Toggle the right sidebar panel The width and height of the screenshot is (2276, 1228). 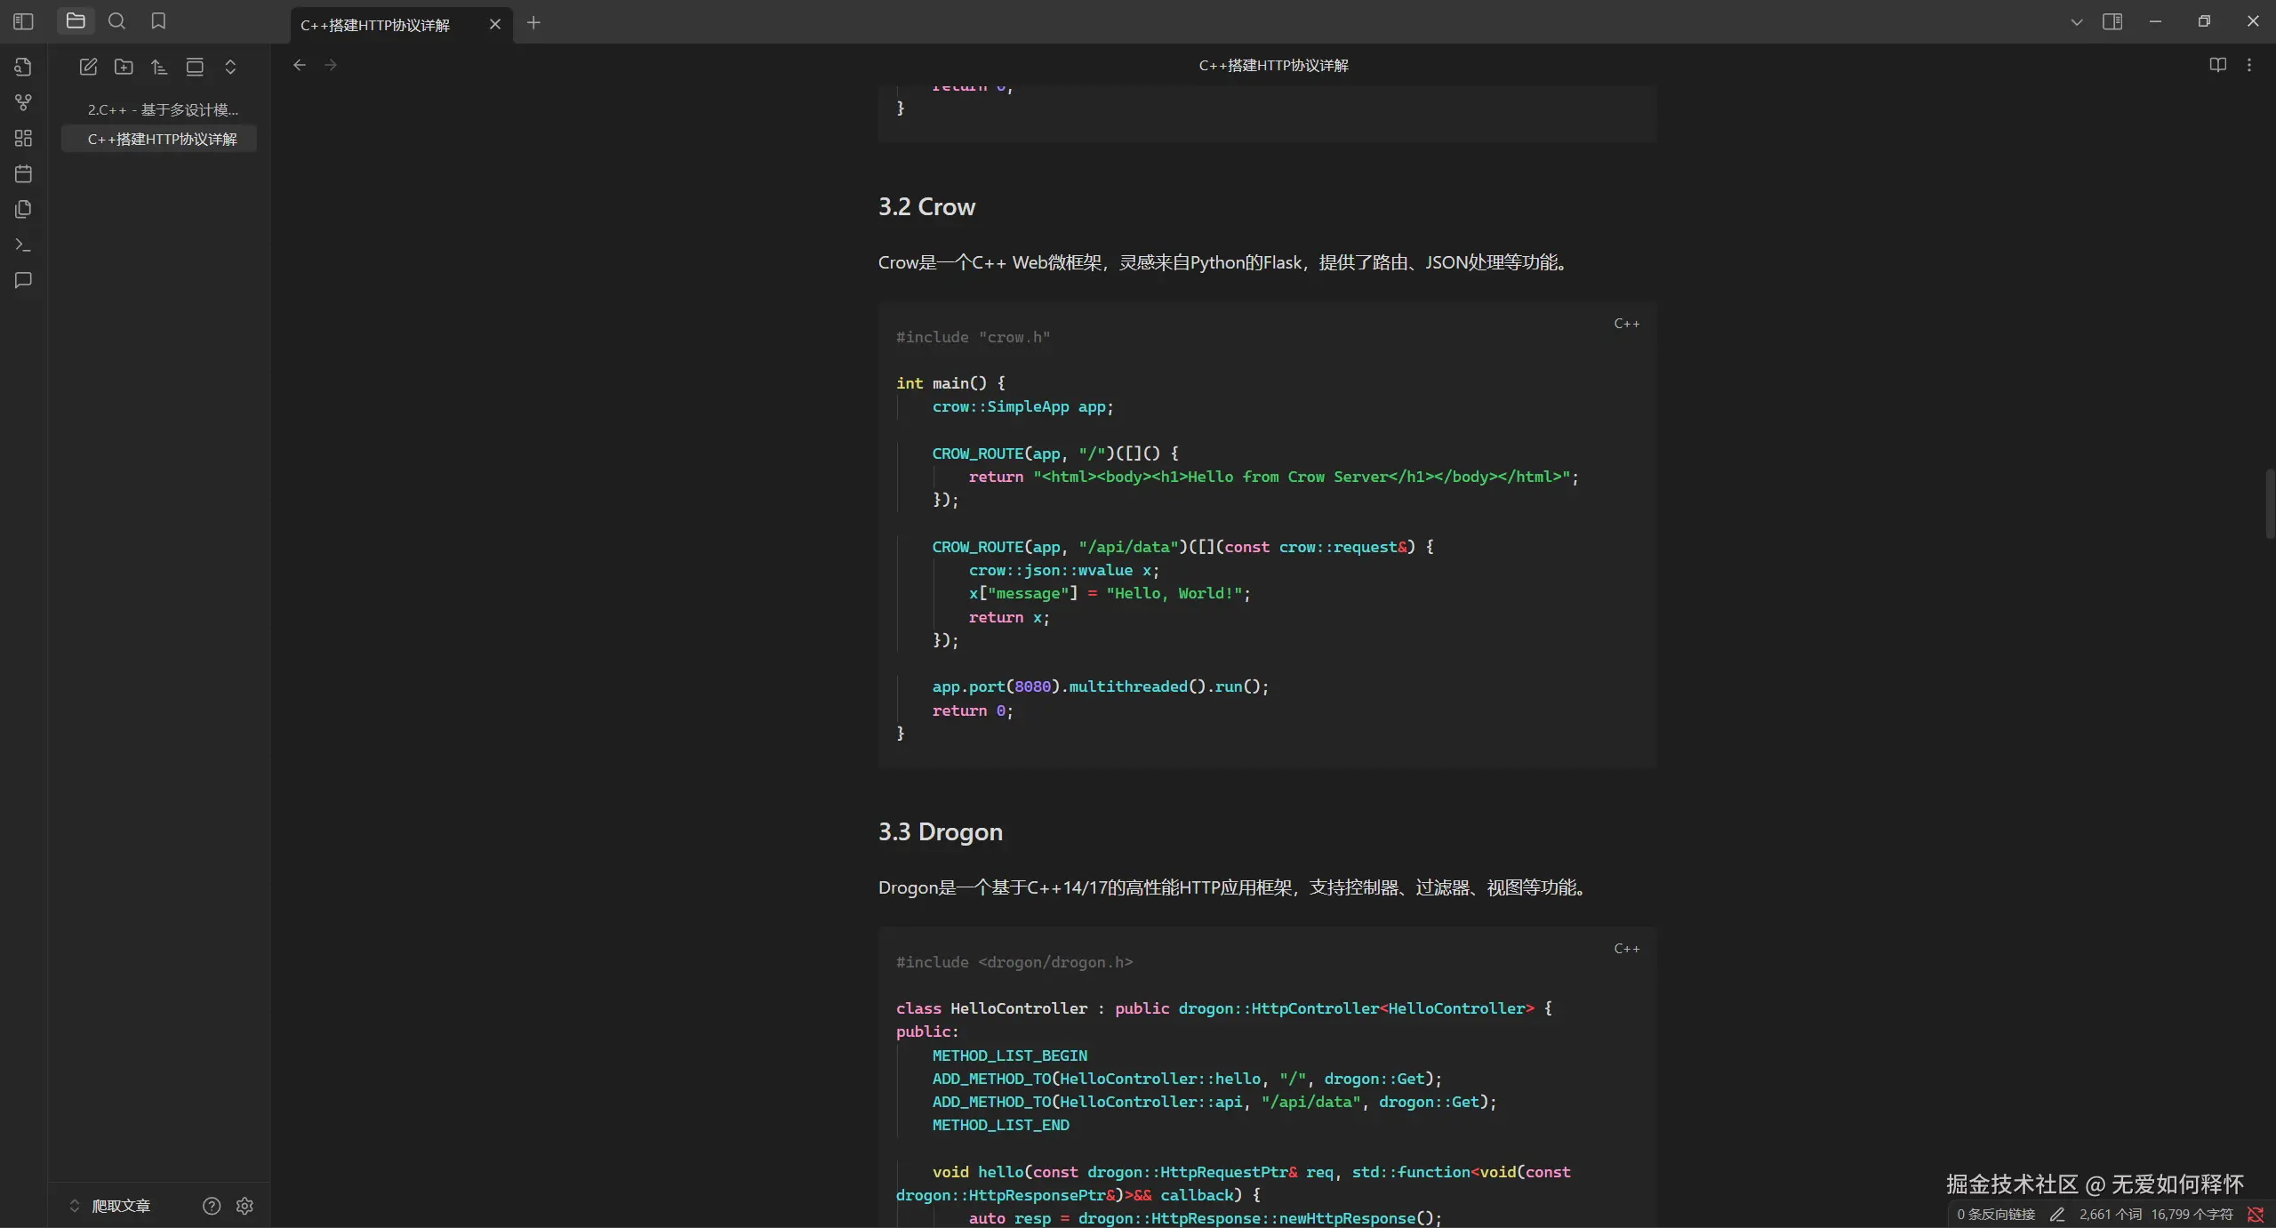click(x=2112, y=21)
